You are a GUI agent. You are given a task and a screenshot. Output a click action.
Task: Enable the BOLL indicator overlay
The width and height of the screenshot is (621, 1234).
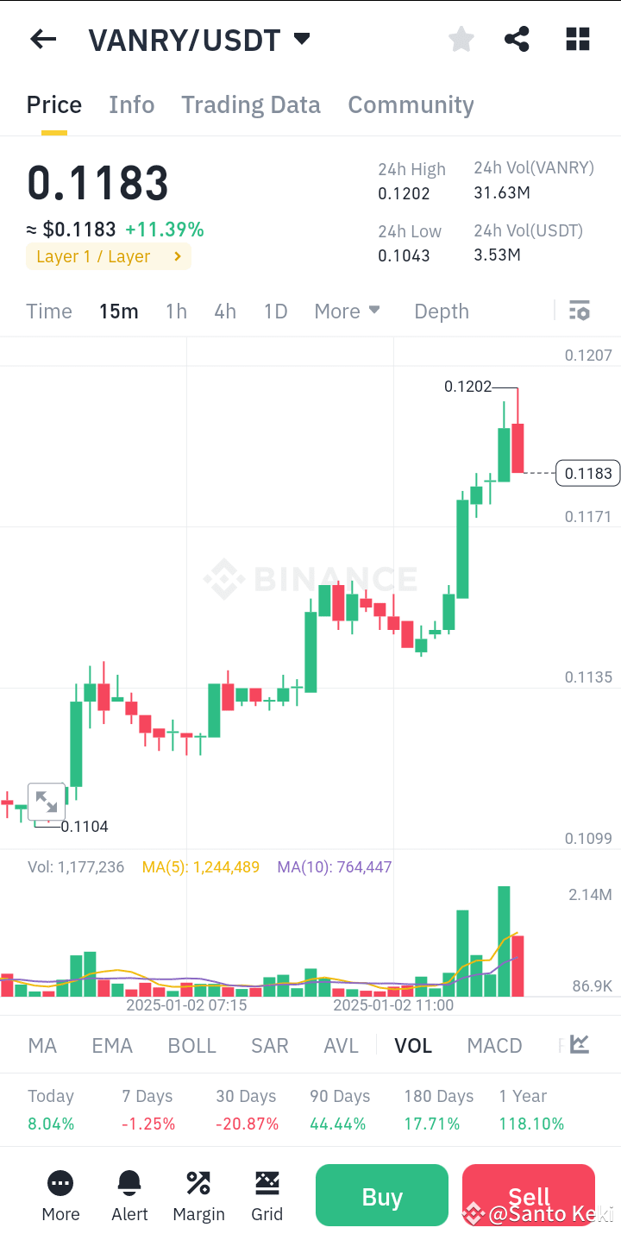coord(191,1044)
